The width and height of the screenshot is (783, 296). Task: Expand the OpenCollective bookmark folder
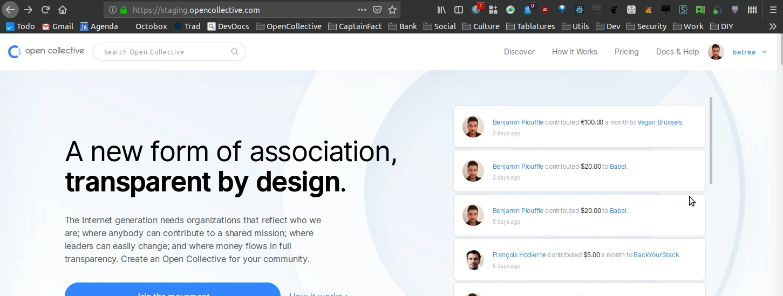coord(289,26)
